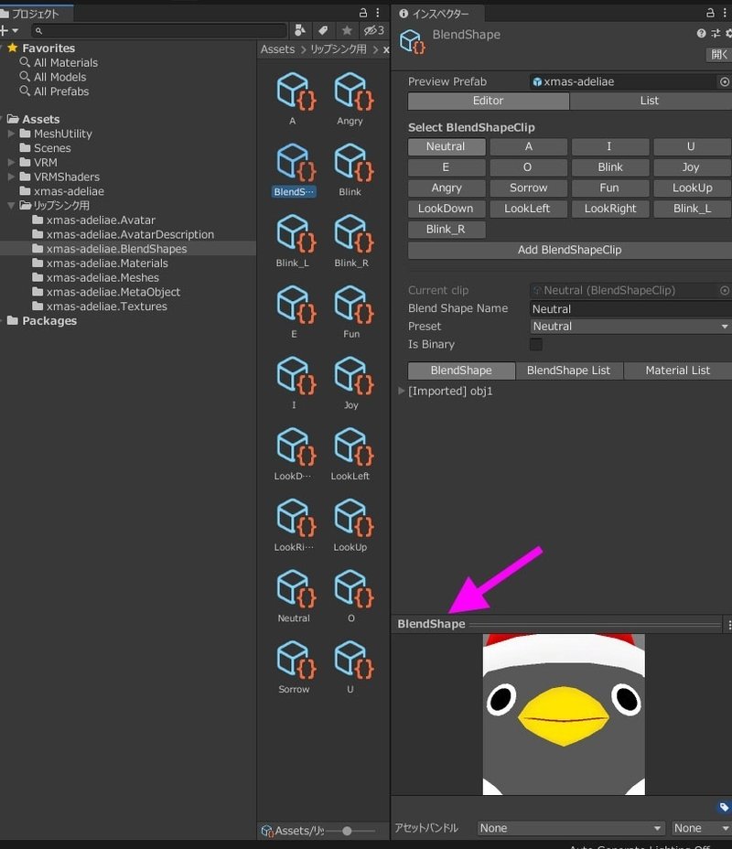
Task: Open the create asset plus dropdown
Action: 9,30
